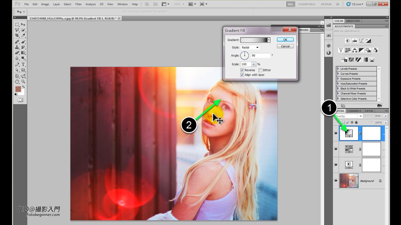Click Cancel in Gradient Fill dialog
401x225 pixels.
(285, 46)
